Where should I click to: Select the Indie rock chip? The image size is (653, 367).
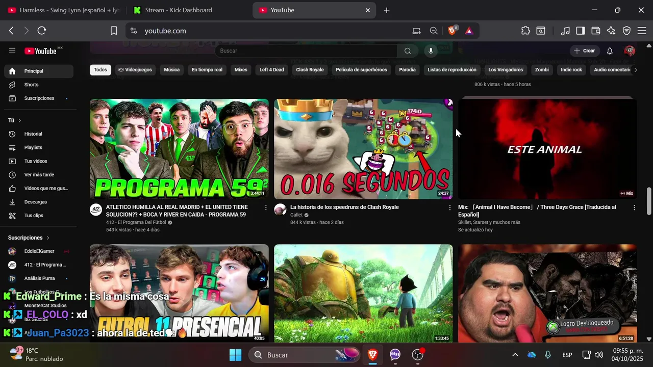click(571, 70)
